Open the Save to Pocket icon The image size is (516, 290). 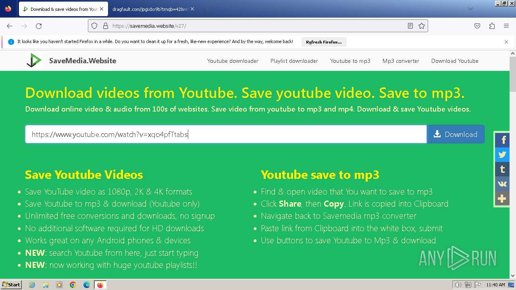pos(477,26)
